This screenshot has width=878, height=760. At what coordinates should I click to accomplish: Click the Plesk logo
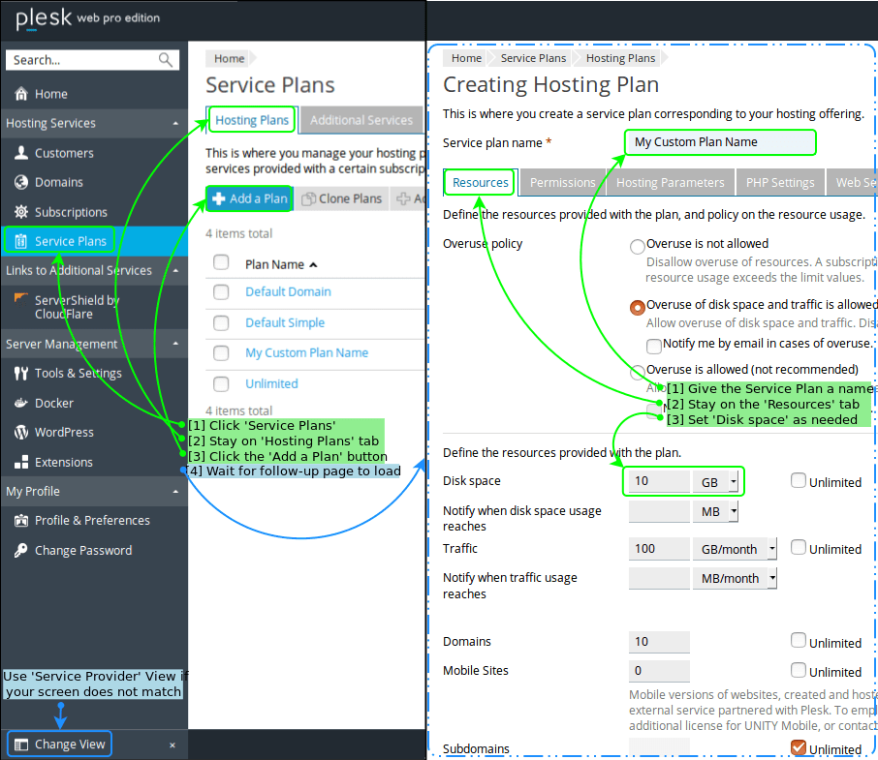(x=44, y=18)
